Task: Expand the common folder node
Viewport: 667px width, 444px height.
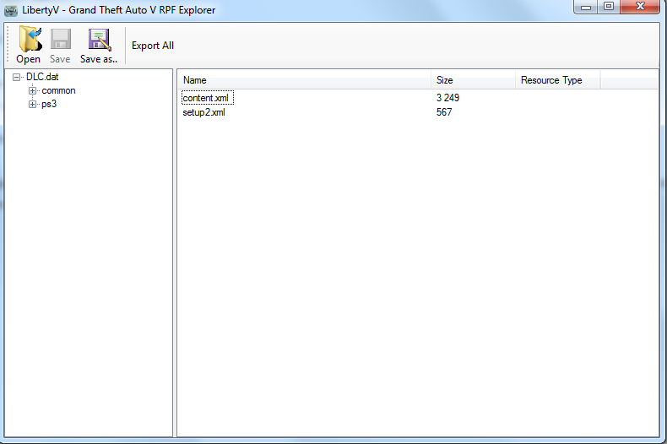Action: (x=32, y=90)
